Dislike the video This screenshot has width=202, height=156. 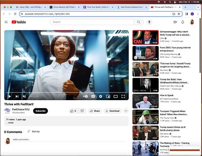click(x=82, y=111)
